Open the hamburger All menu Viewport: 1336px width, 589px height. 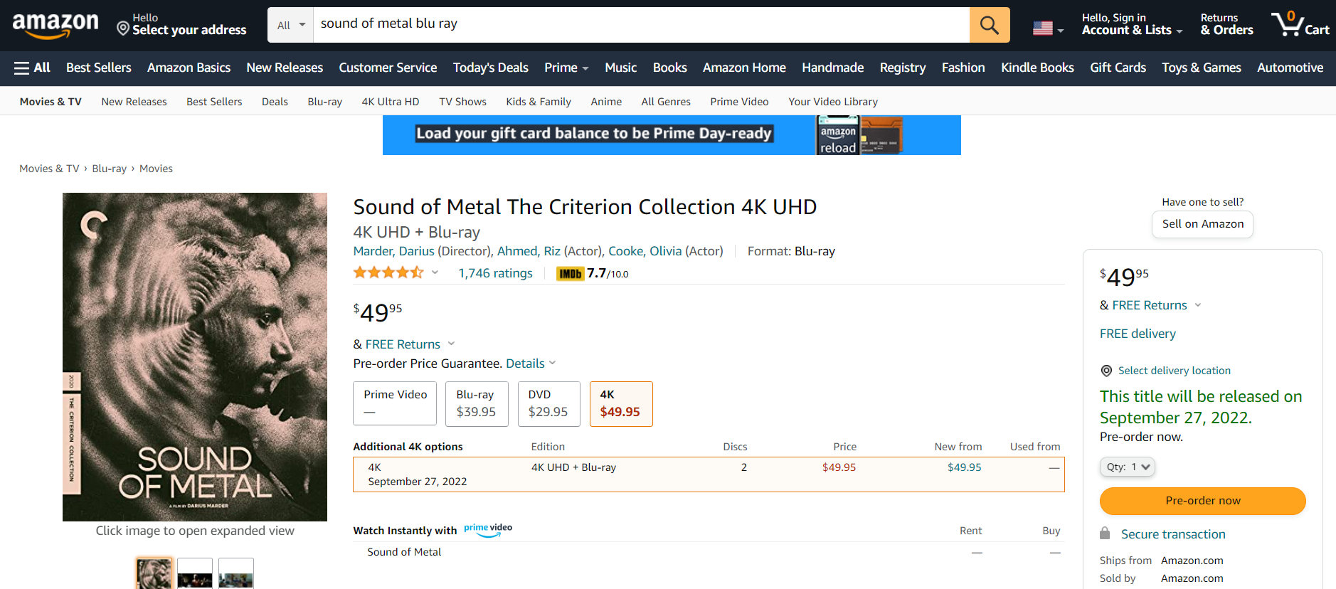point(32,68)
